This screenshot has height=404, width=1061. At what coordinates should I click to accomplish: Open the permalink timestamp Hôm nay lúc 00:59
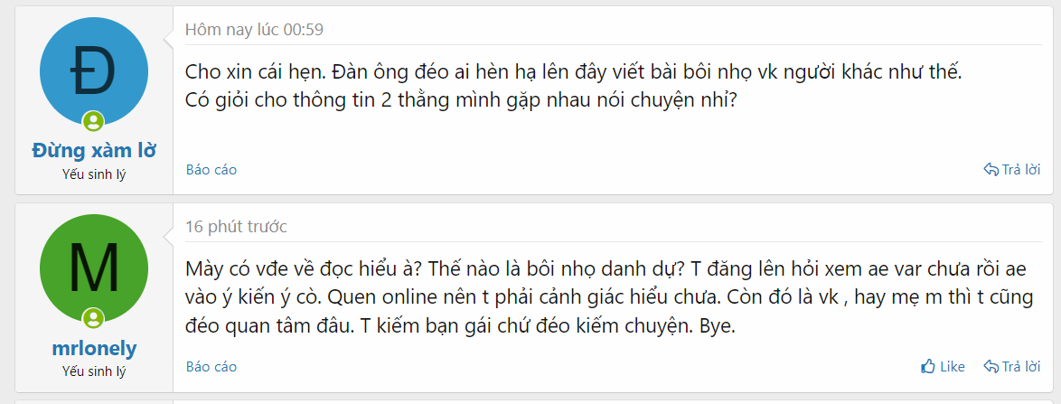[255, 30]
